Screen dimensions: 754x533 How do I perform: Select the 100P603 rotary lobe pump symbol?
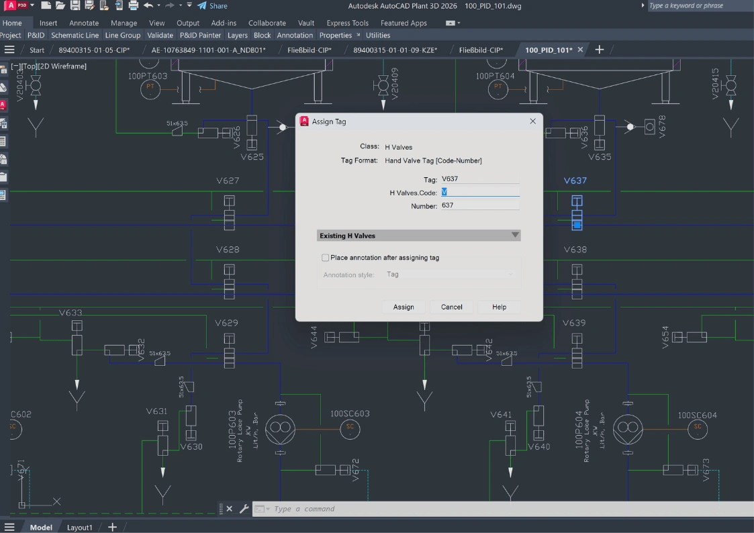click(x=281, y=428)
